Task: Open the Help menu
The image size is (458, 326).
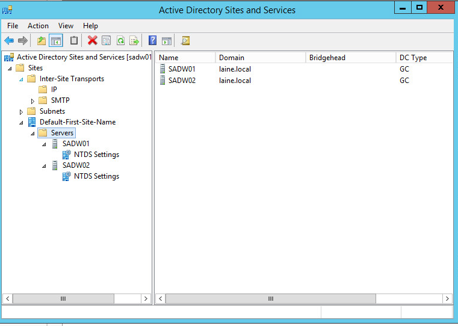Action: 90,26
